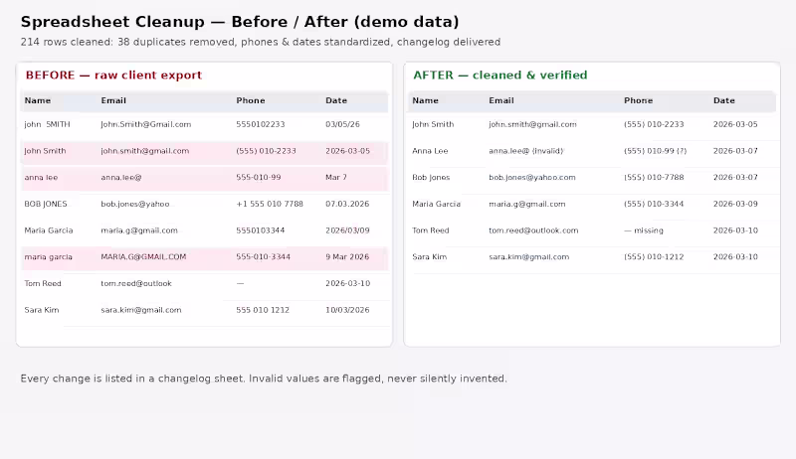Select 'John Smith' in the BEFORE table
This screenshot has height=459, width=796.
click(x=45, y=151)
